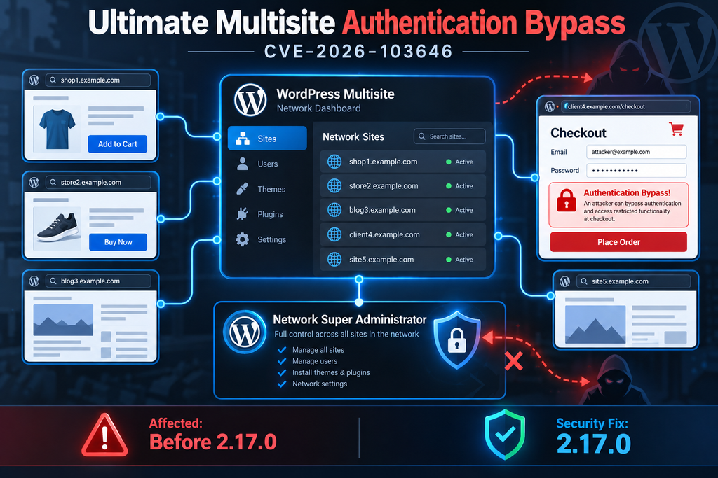
Task: Select site5.example.com in Network Sites list
Action: coord(402,259)
